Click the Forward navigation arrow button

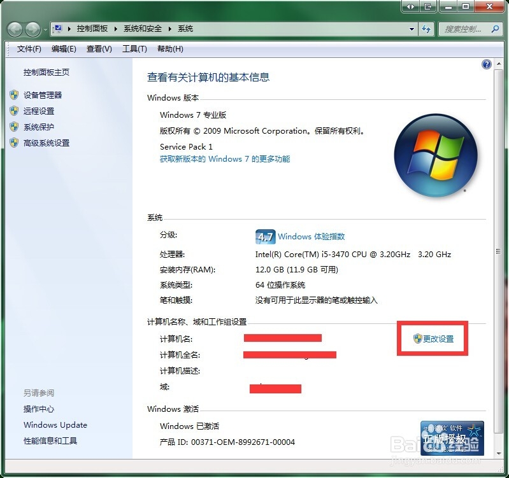(x=32, y=29)
